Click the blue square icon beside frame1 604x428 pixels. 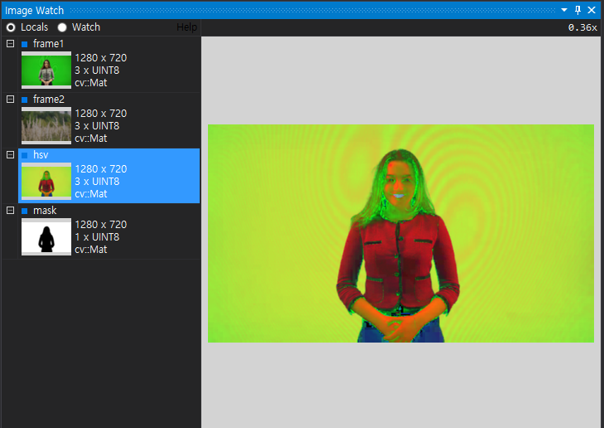[25, 44]
